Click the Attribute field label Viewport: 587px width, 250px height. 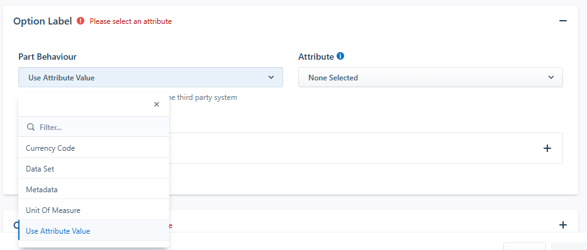pyautogui.click(x=316, y=57)
